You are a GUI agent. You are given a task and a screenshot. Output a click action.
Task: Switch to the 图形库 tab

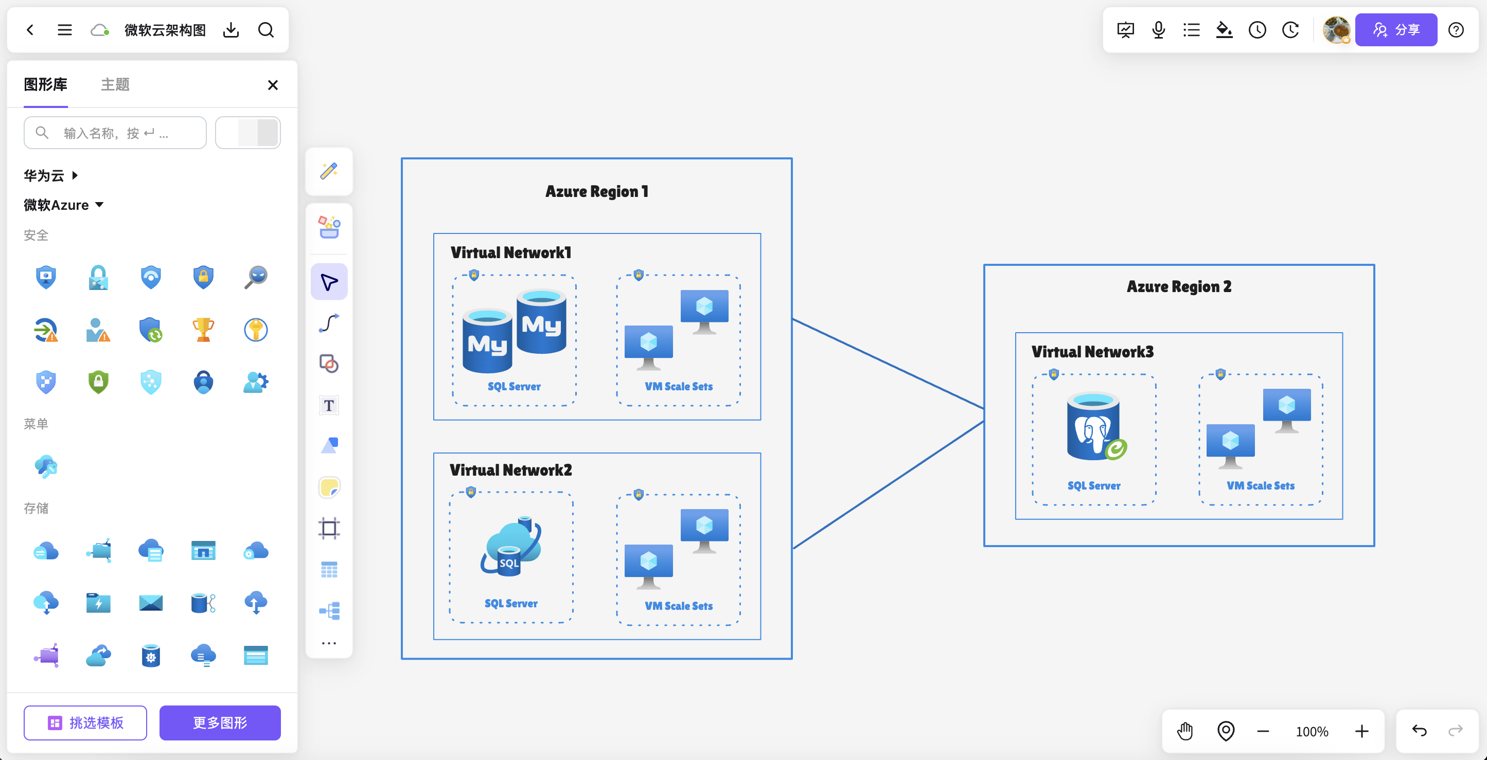pos(46,84)
